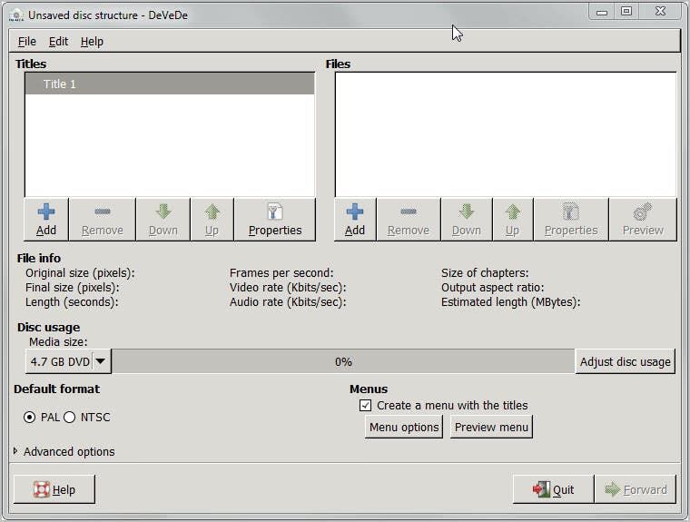Move title Down in Titles panel
690x522 pixels.
pyautogui.click(x=163, y=220)
